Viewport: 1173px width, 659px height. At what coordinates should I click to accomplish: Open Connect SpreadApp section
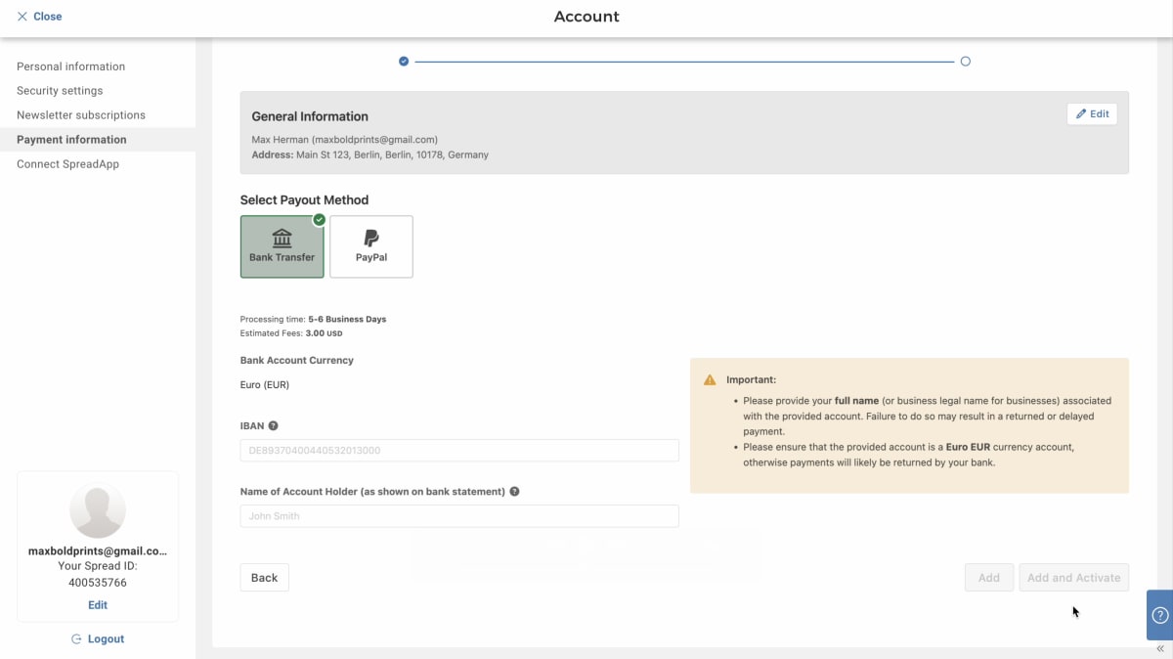pyautogui.click(x=67, y=164)
